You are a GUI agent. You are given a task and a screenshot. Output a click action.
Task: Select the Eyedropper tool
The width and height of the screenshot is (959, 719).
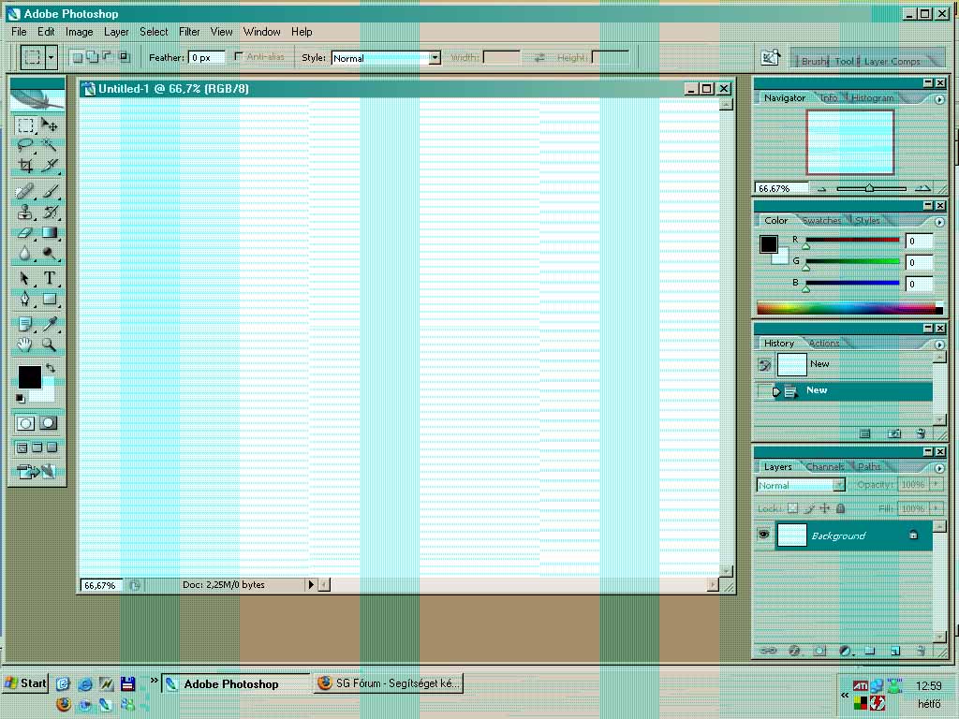(50, 324)
